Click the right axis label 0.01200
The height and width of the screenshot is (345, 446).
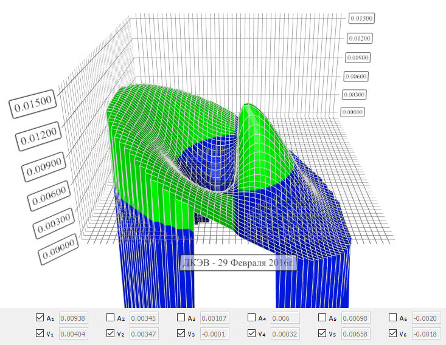(360, 38)
